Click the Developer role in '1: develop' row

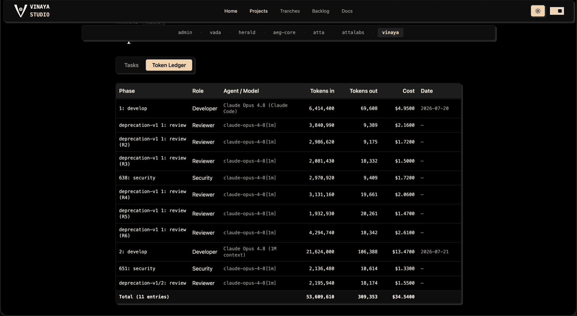[205, 109]
